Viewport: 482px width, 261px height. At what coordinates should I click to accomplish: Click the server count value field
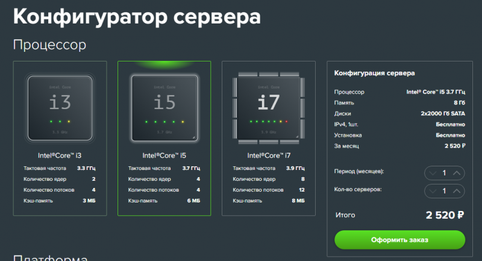pos(444,191)
